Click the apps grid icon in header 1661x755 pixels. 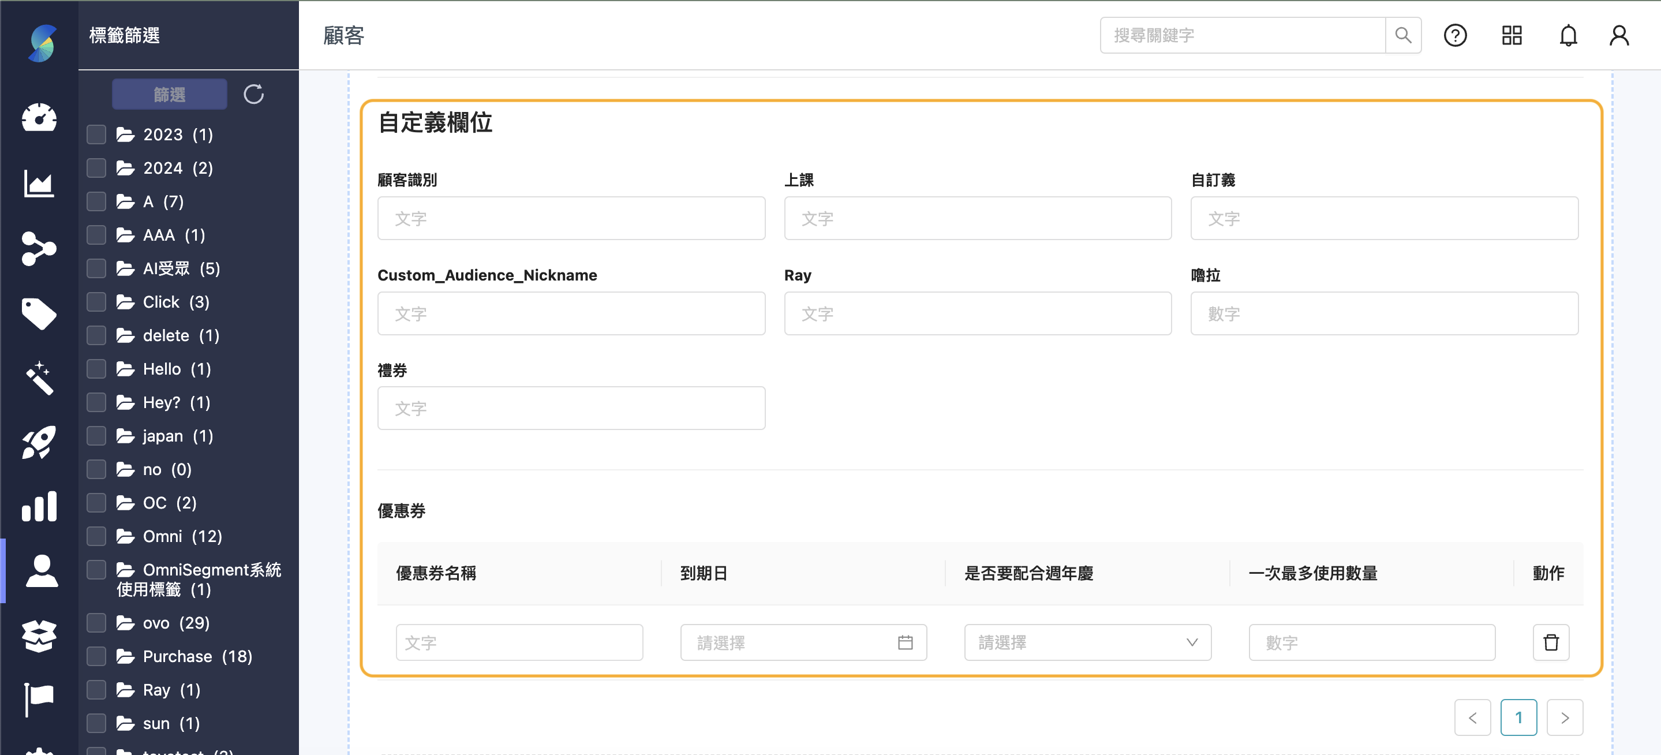pyautogui.click(x=1512, y=35)
